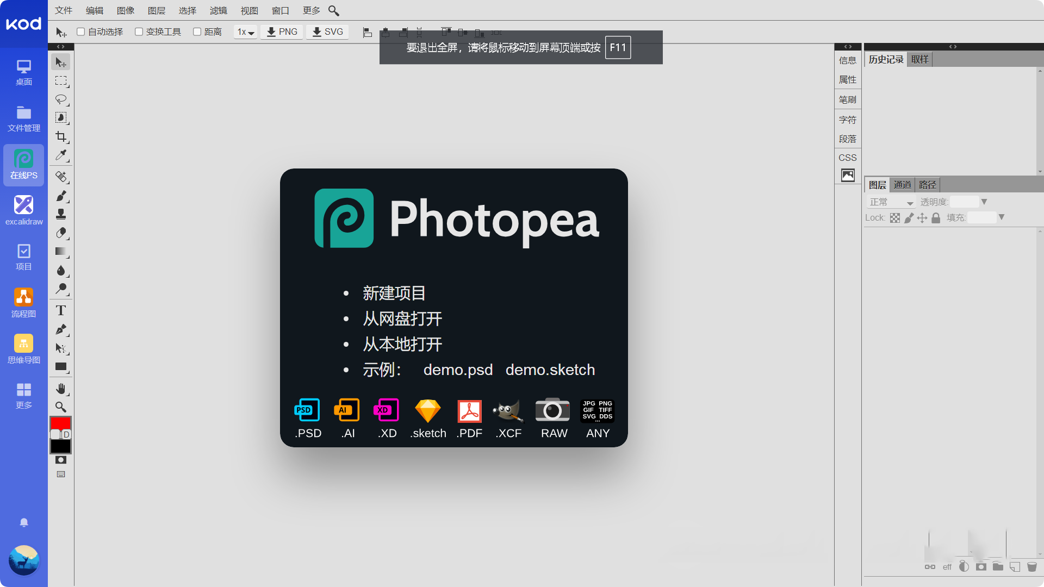Viewport: 1044px width, 587px height.
Task: Click the red foreground color swatch
Action: 60,423
